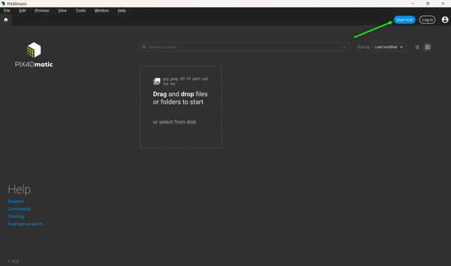
Task: Open the Edit menu
Action: (x=22, y=11)
